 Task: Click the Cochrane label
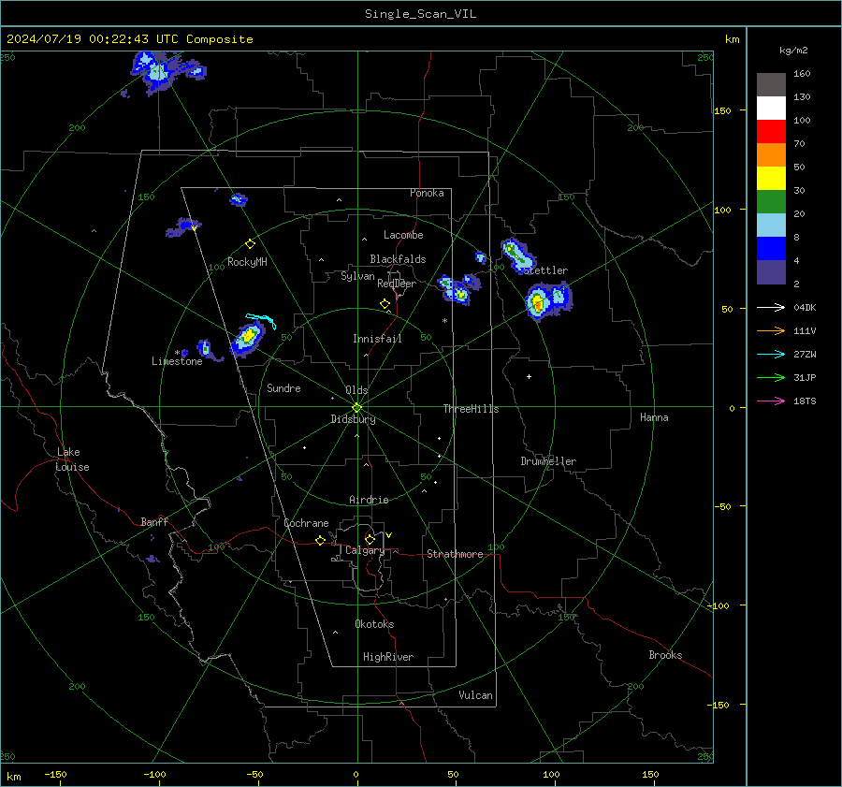tap(306, 523)
